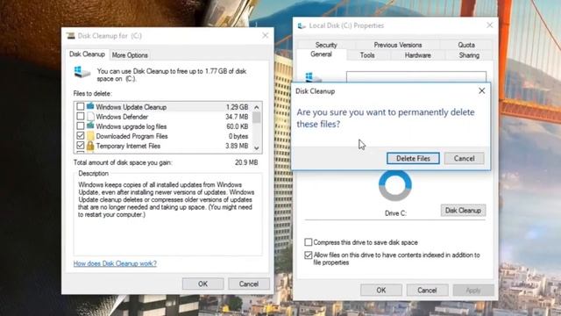Uncheck the Temporary Internet Files checkbox
The width and height of the screenshot is (561, 316).
point(81,146)
